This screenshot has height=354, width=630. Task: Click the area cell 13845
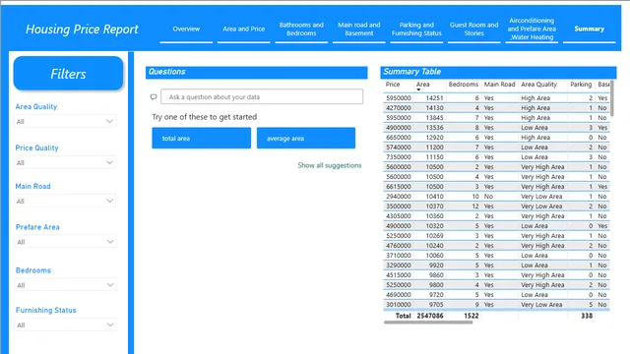coord(434,118)
